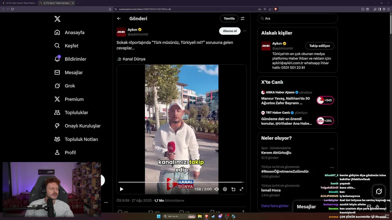Open the post's three-dot more menu
392x220 pixels.
coord(244,31)
